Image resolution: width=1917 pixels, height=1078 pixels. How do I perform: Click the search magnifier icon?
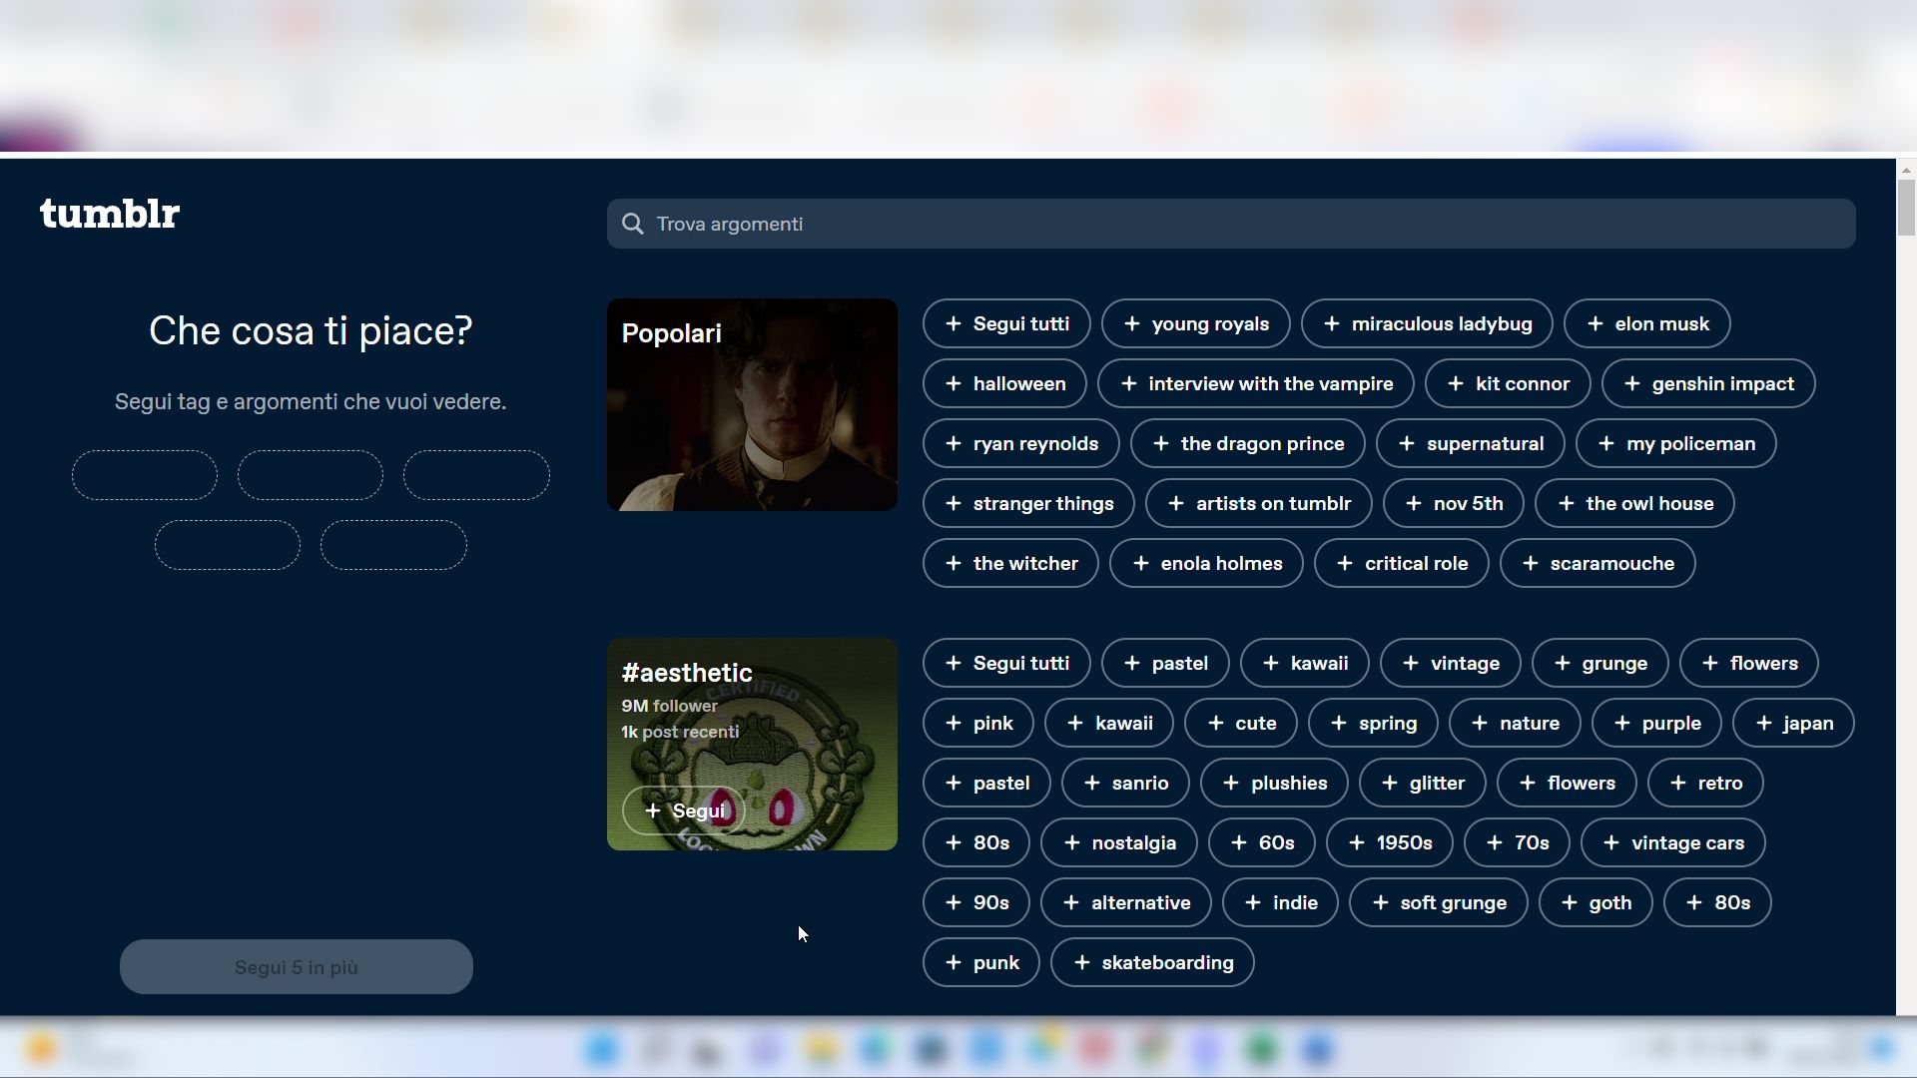tap(633, 224)
